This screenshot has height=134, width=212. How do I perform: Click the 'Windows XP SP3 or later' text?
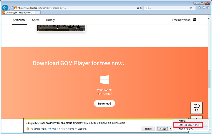click(105, 92)
